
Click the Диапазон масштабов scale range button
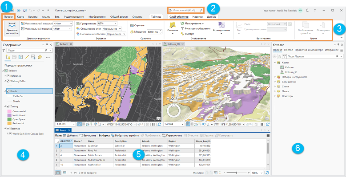coord(12,28)
